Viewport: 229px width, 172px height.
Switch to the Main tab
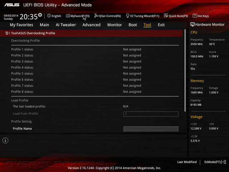pos(44,25)
